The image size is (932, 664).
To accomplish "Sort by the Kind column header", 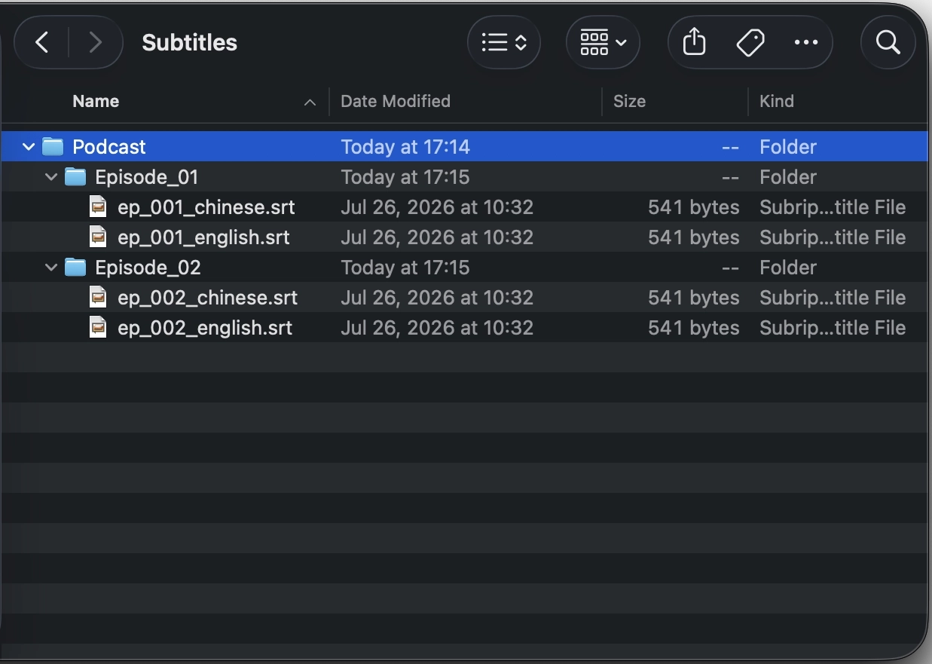I will 777,101.
